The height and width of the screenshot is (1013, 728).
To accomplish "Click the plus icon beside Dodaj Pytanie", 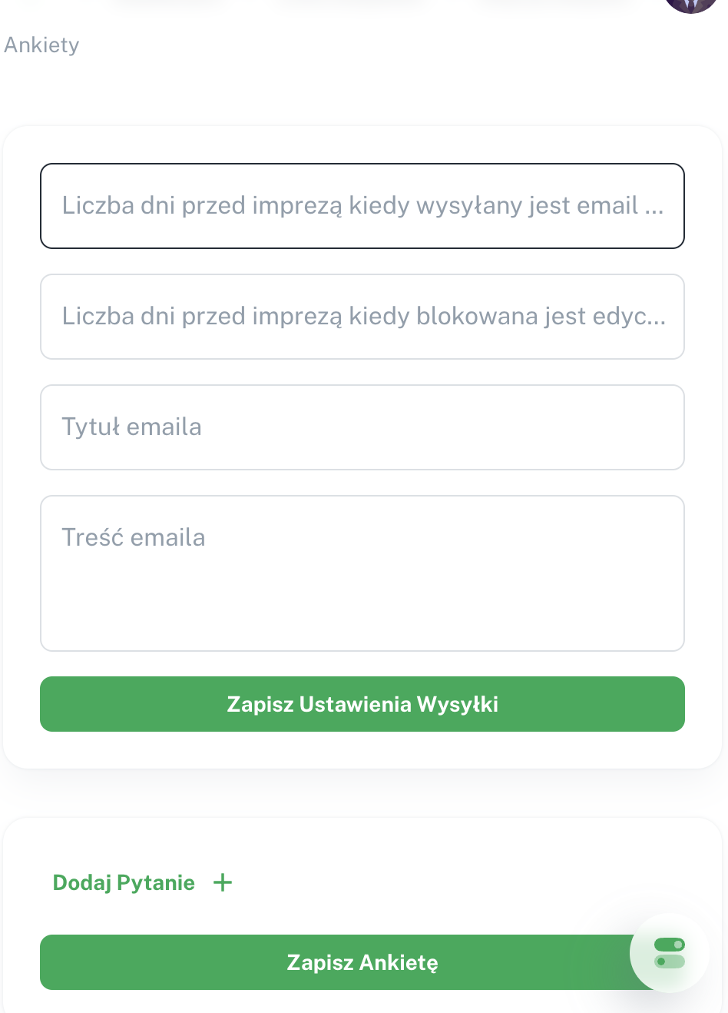I will 223,882.
